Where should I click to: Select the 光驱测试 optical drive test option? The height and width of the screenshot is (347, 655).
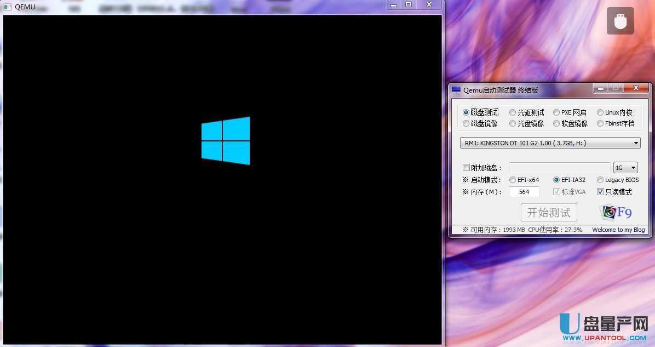point(512,112)
